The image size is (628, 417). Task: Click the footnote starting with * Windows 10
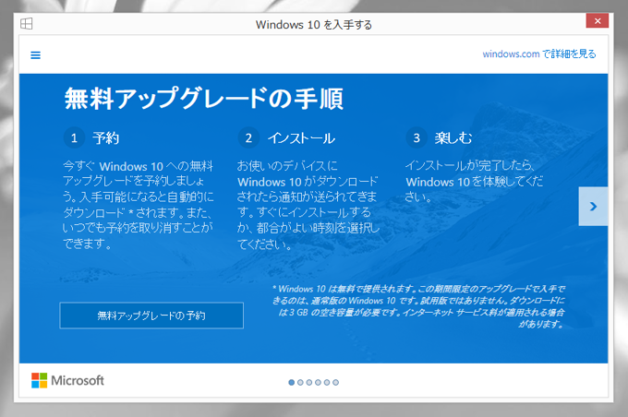pyautogui.click(x=418, y=306)
